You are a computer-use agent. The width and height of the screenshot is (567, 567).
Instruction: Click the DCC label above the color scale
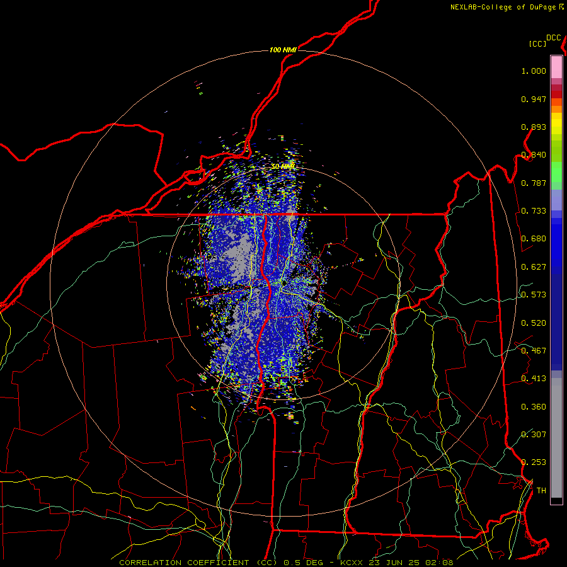(x=553, y=38)
